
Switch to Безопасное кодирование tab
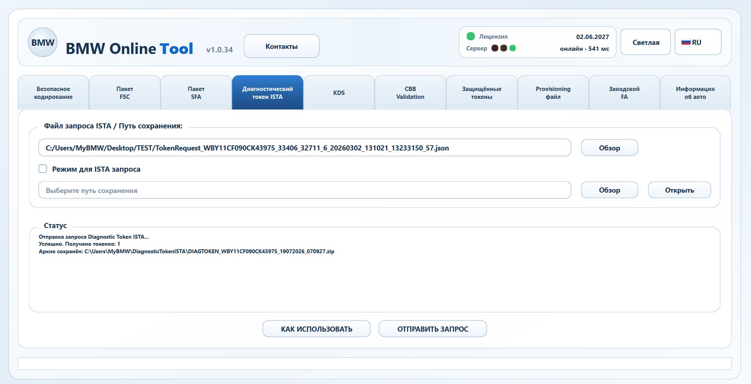[53, 93]
